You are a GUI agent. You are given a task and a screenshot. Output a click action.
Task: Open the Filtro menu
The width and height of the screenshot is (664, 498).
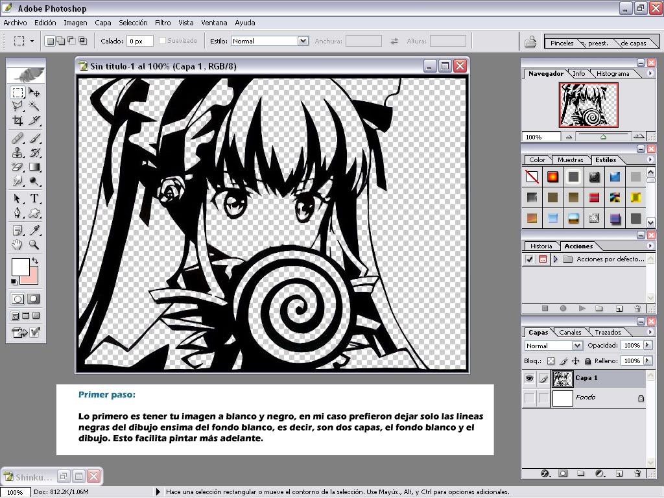tap(163, 23)
